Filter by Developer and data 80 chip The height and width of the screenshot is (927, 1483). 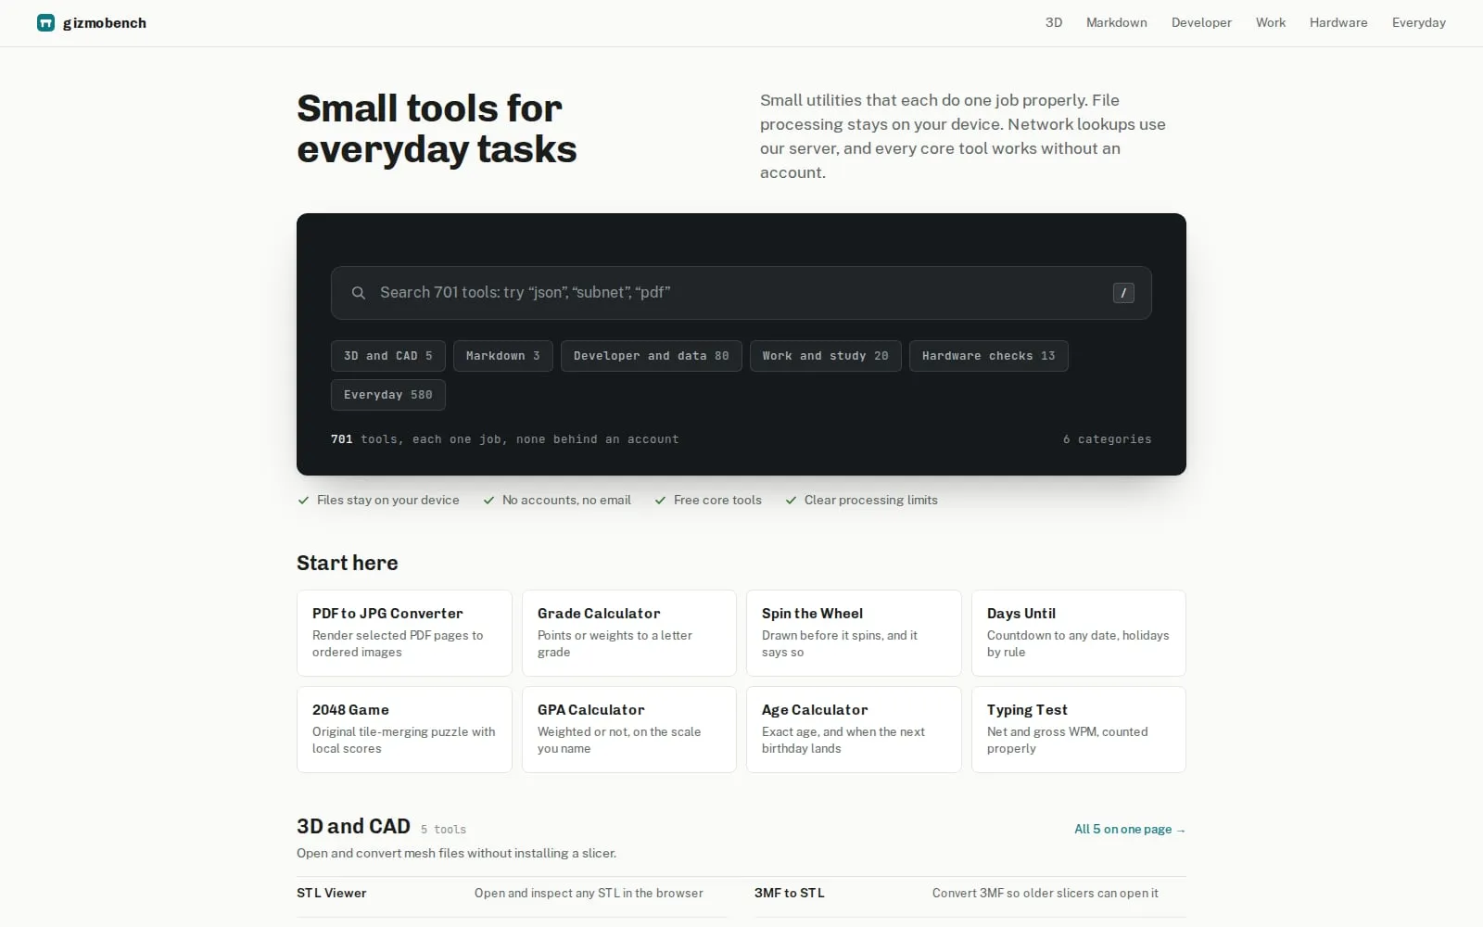pos(651,356)
